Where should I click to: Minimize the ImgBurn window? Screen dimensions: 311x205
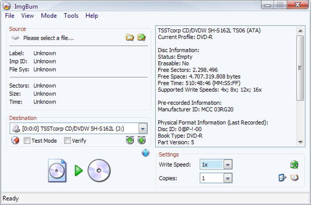[268, 5]
